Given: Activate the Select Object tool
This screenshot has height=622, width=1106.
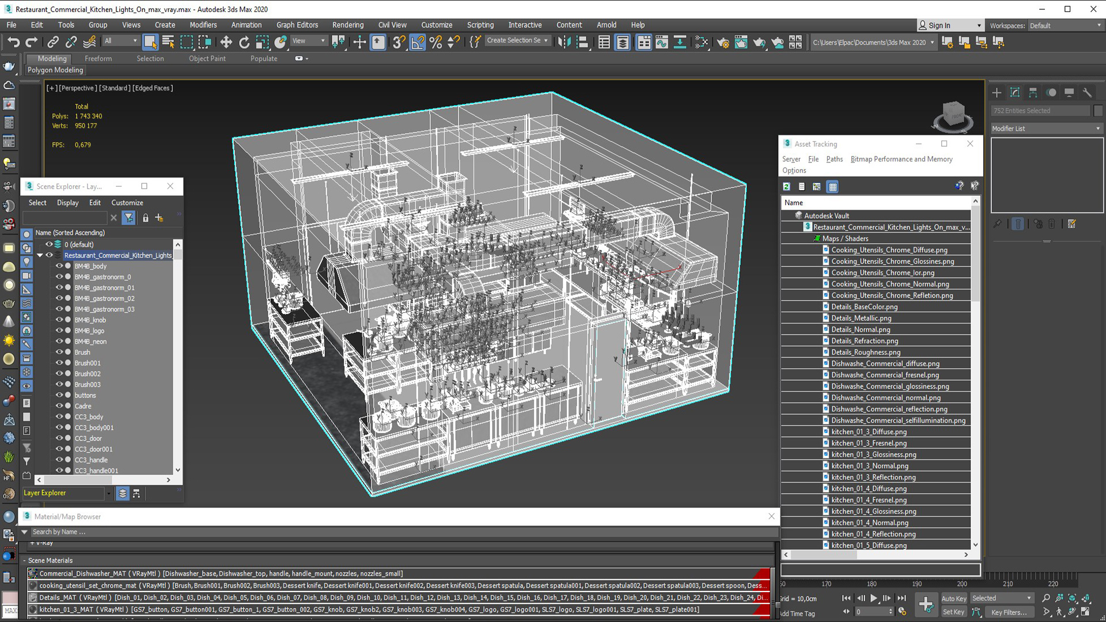Looking at the screenshot, I should tap(150, 42).
